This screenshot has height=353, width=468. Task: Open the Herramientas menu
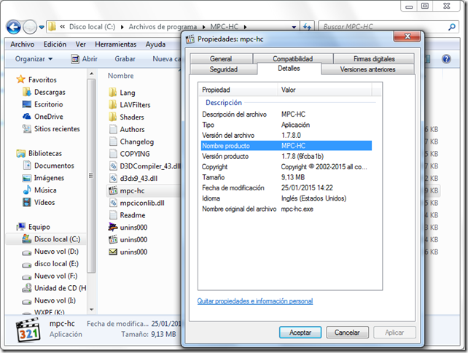(115, 44)
